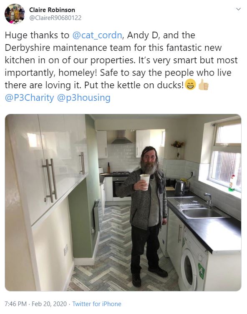The height and width of the screenshot is (314, 247).
Task: Follow the Twitter for iPhone link
Action: coord(97,304)
